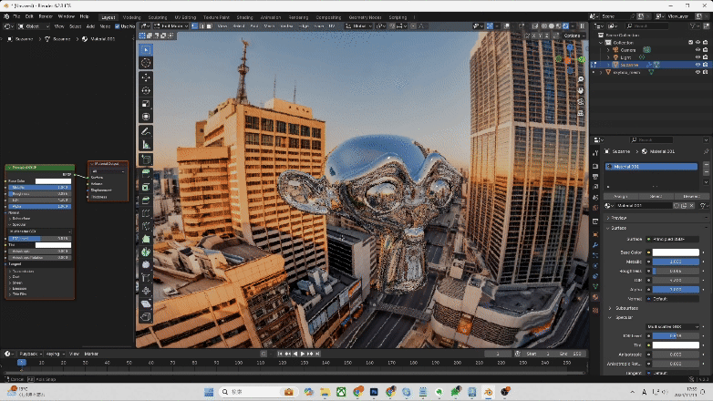This screenshot has width=713, height=401.
Task: Hide skybox_mesh with its eye icon
Action: coord(697,72)
